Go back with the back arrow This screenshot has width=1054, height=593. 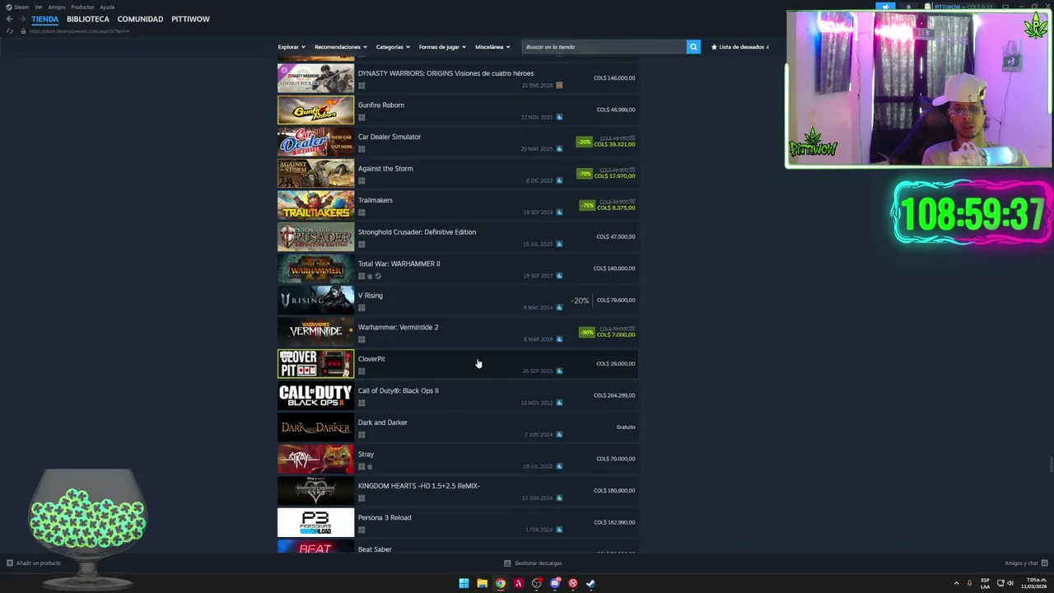9,19
